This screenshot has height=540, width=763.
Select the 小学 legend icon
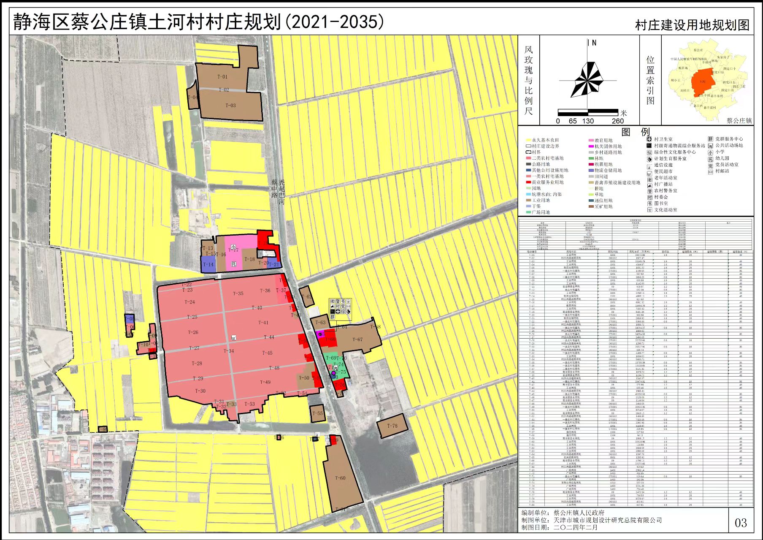(710, 152)
